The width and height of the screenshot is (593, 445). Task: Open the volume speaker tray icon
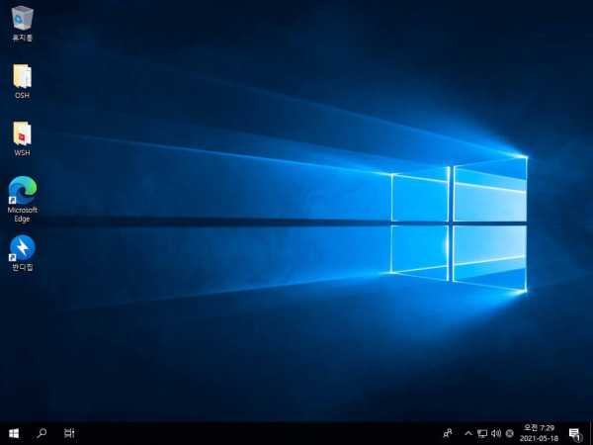click(496, 433)
